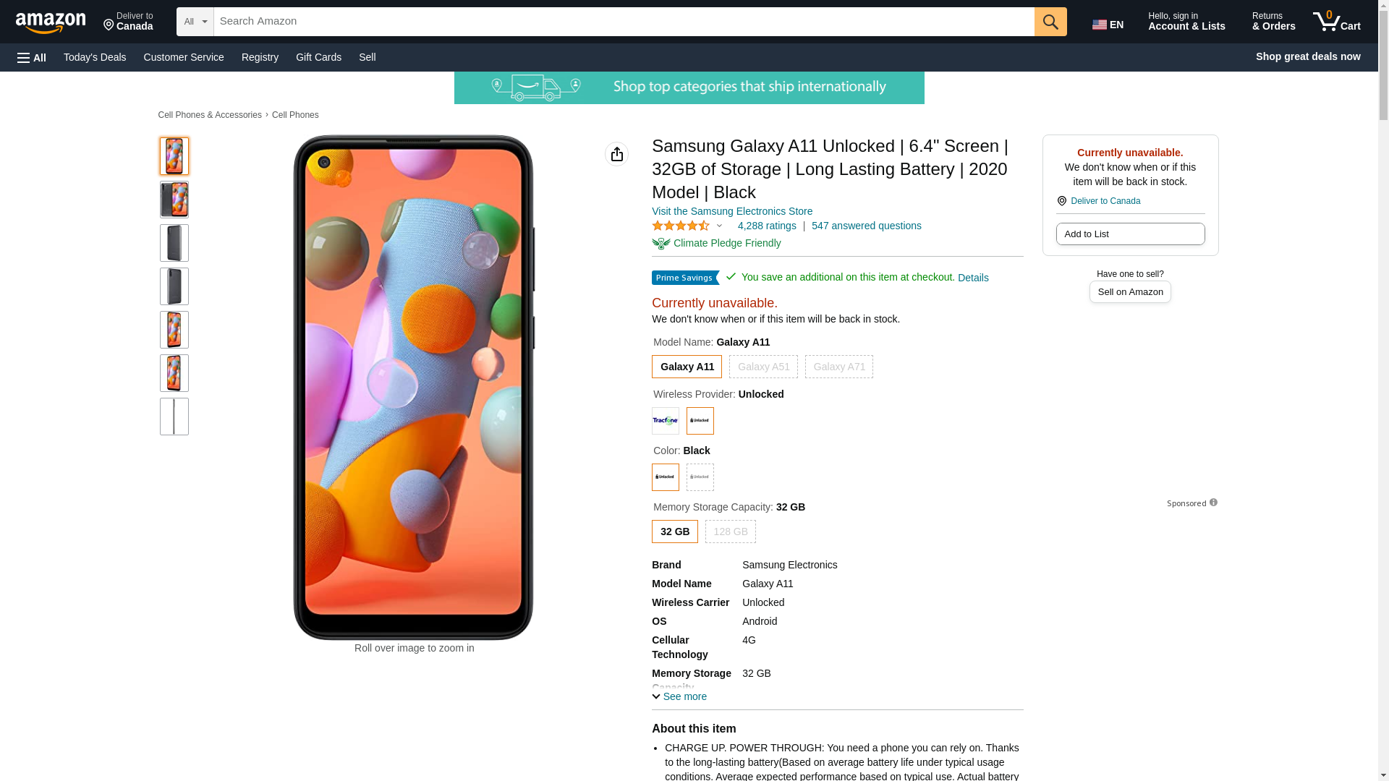Click the Deliver to Canada location icon
The width and height of the screenshot is (1389, 781).
(1061, 201)
